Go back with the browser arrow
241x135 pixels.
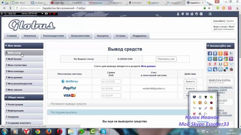pos(5,8)
